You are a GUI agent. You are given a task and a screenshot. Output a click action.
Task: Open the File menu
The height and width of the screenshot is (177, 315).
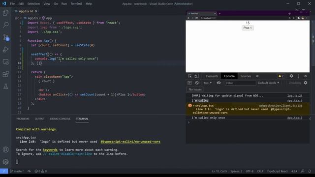(x=12, y=3)
